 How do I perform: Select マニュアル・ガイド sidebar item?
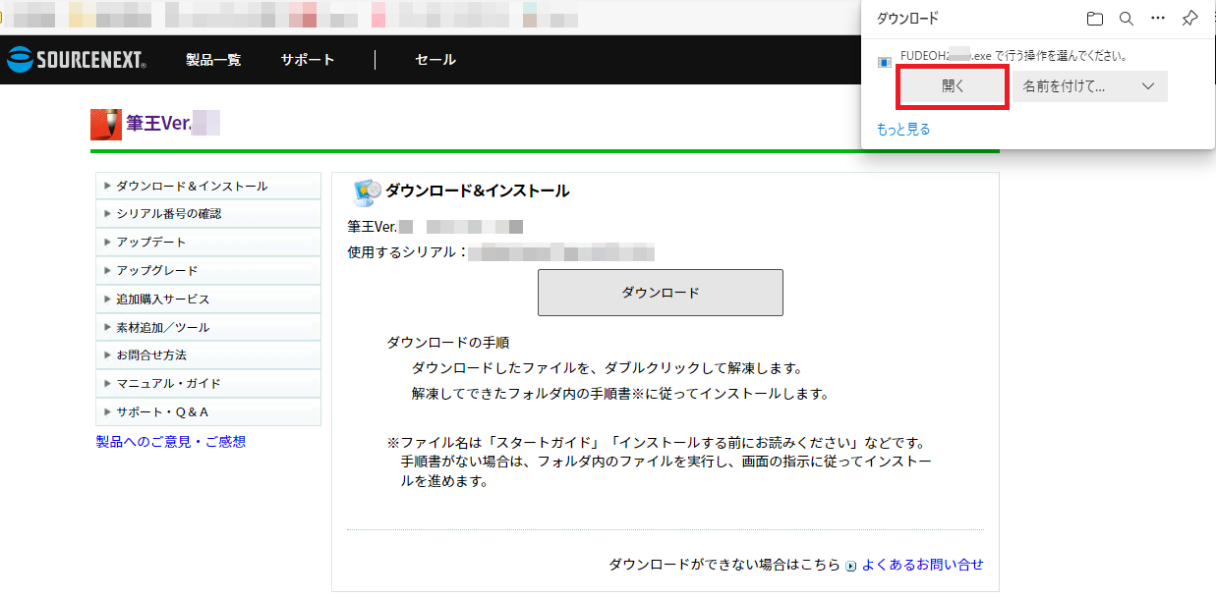[208, 384]
